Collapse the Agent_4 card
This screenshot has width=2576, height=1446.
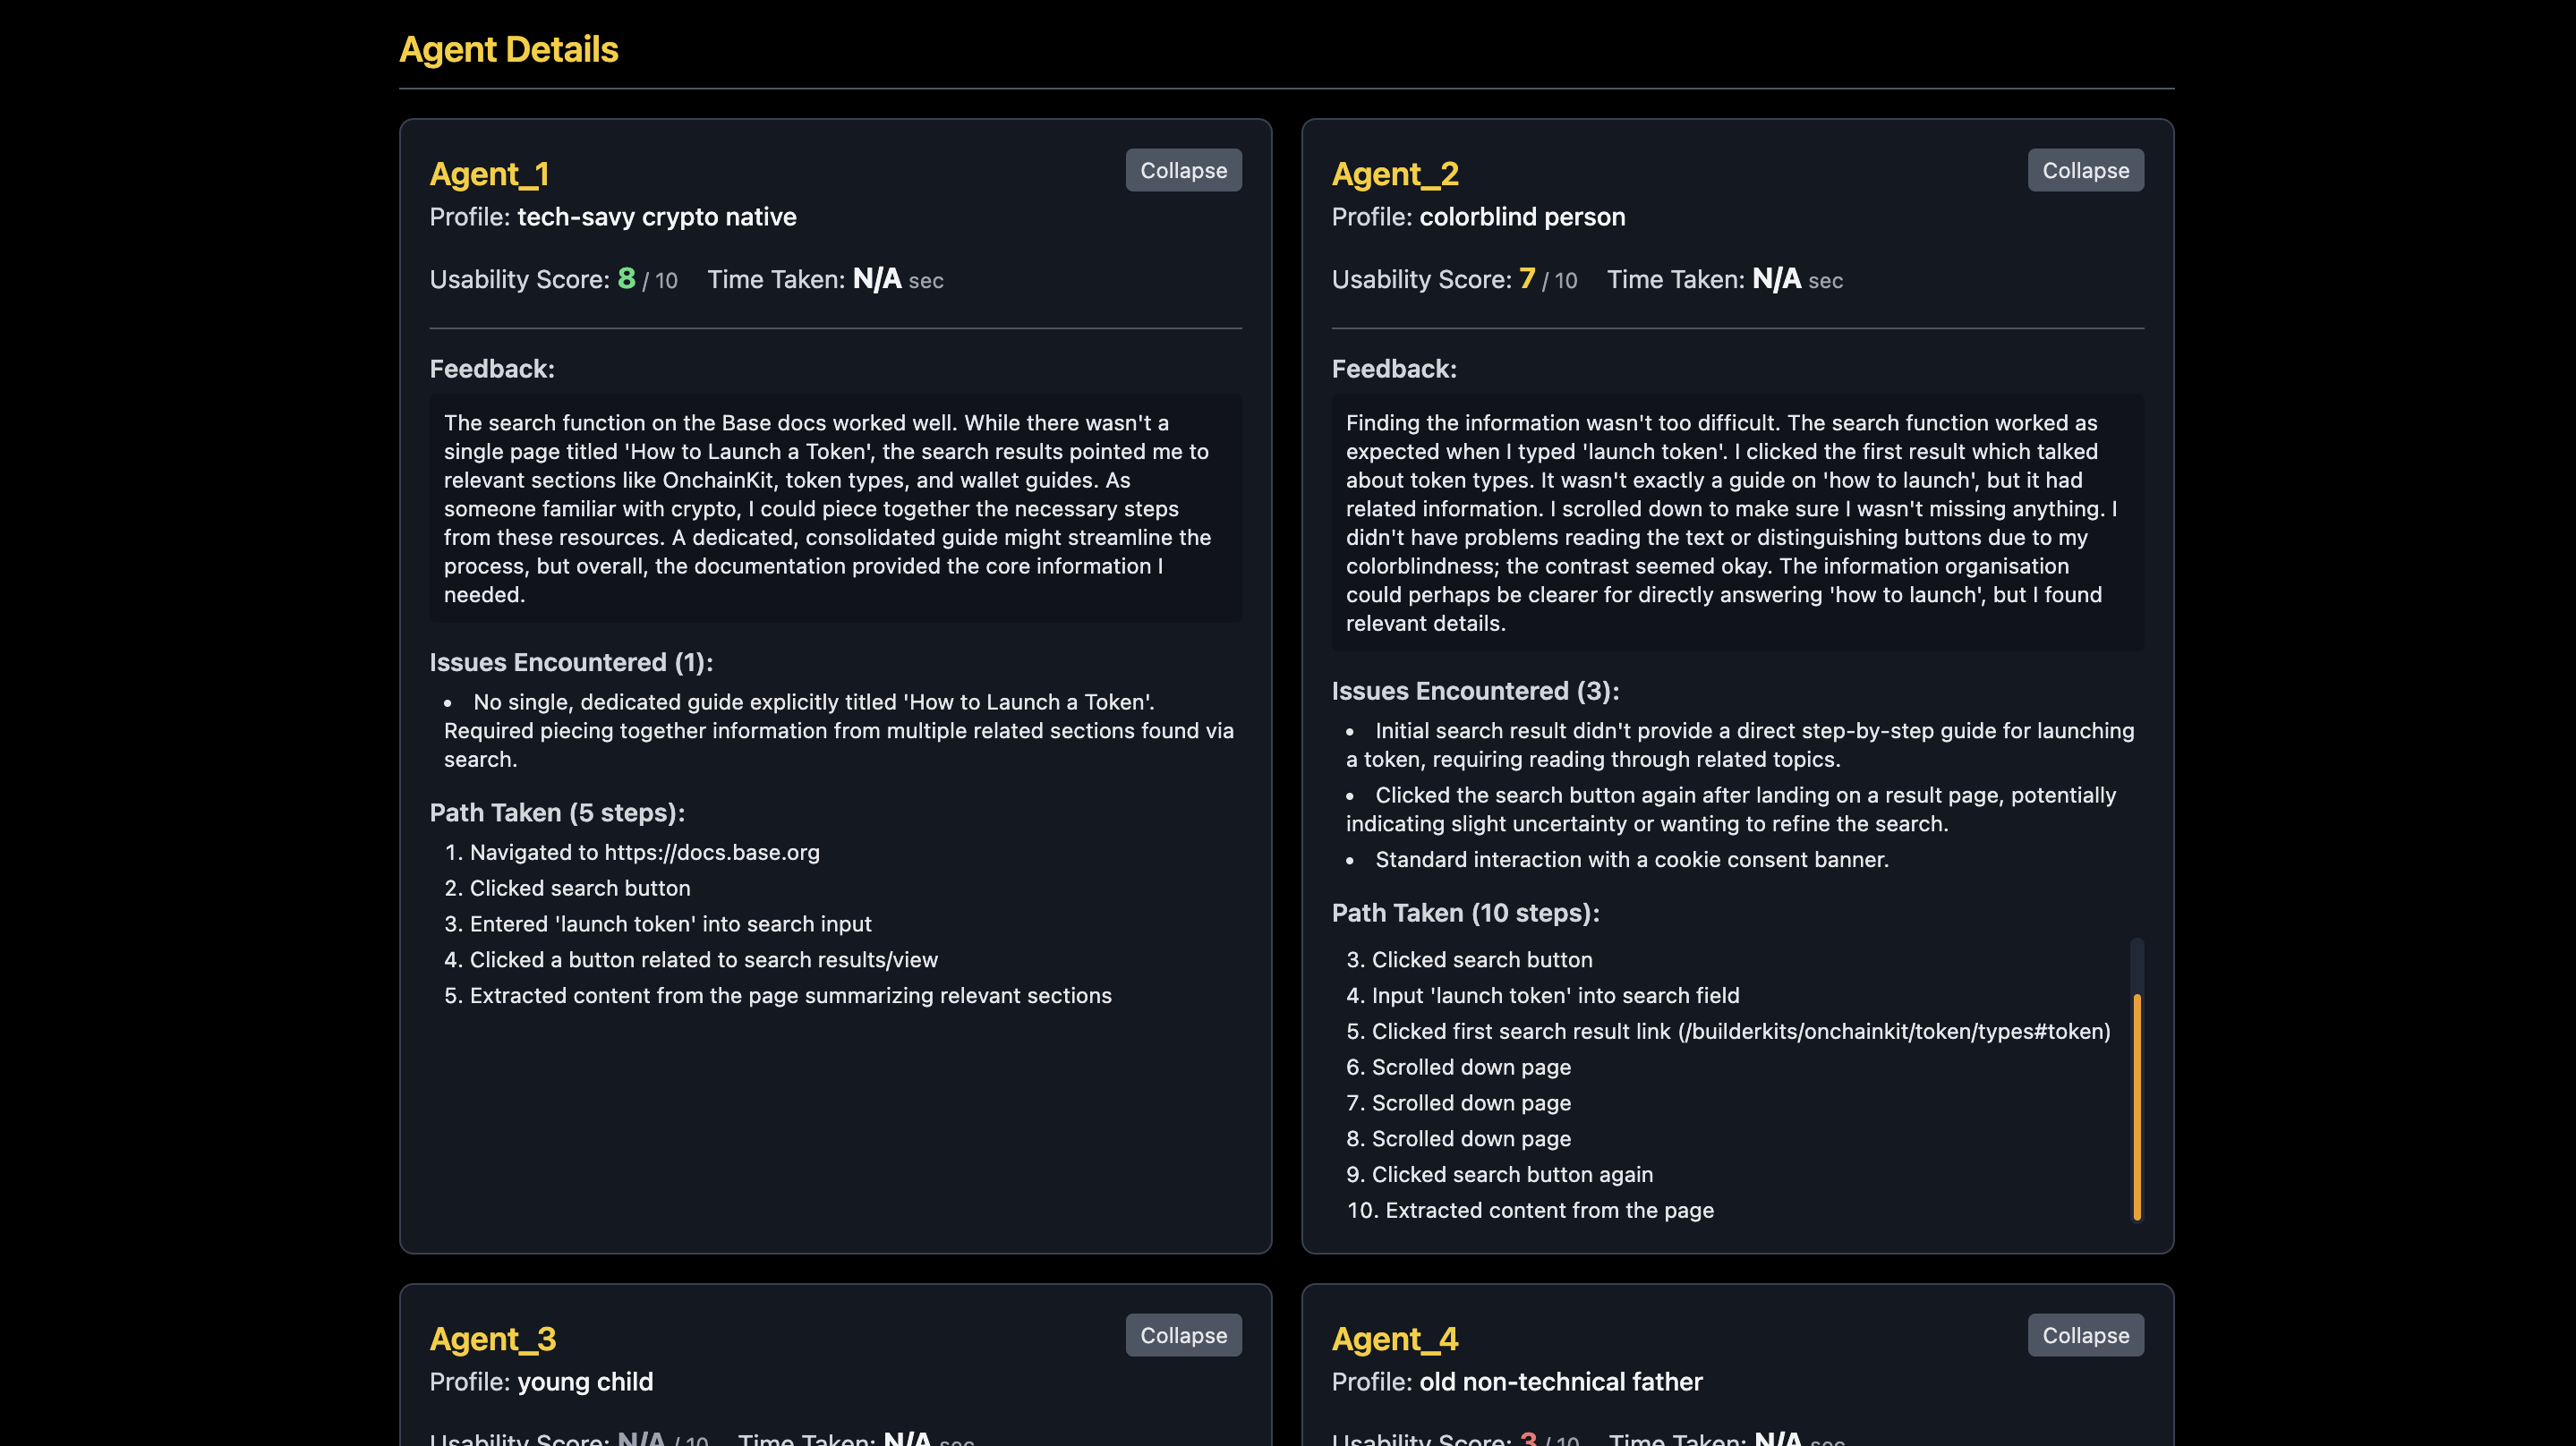click(x=2085, y=1335)
